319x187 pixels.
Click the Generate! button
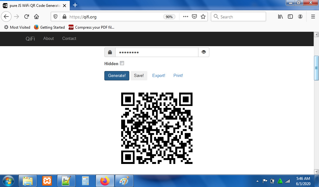117,75
